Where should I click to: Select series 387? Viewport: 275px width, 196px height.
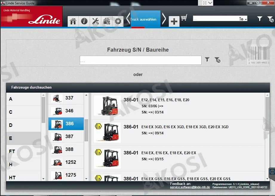66,136
